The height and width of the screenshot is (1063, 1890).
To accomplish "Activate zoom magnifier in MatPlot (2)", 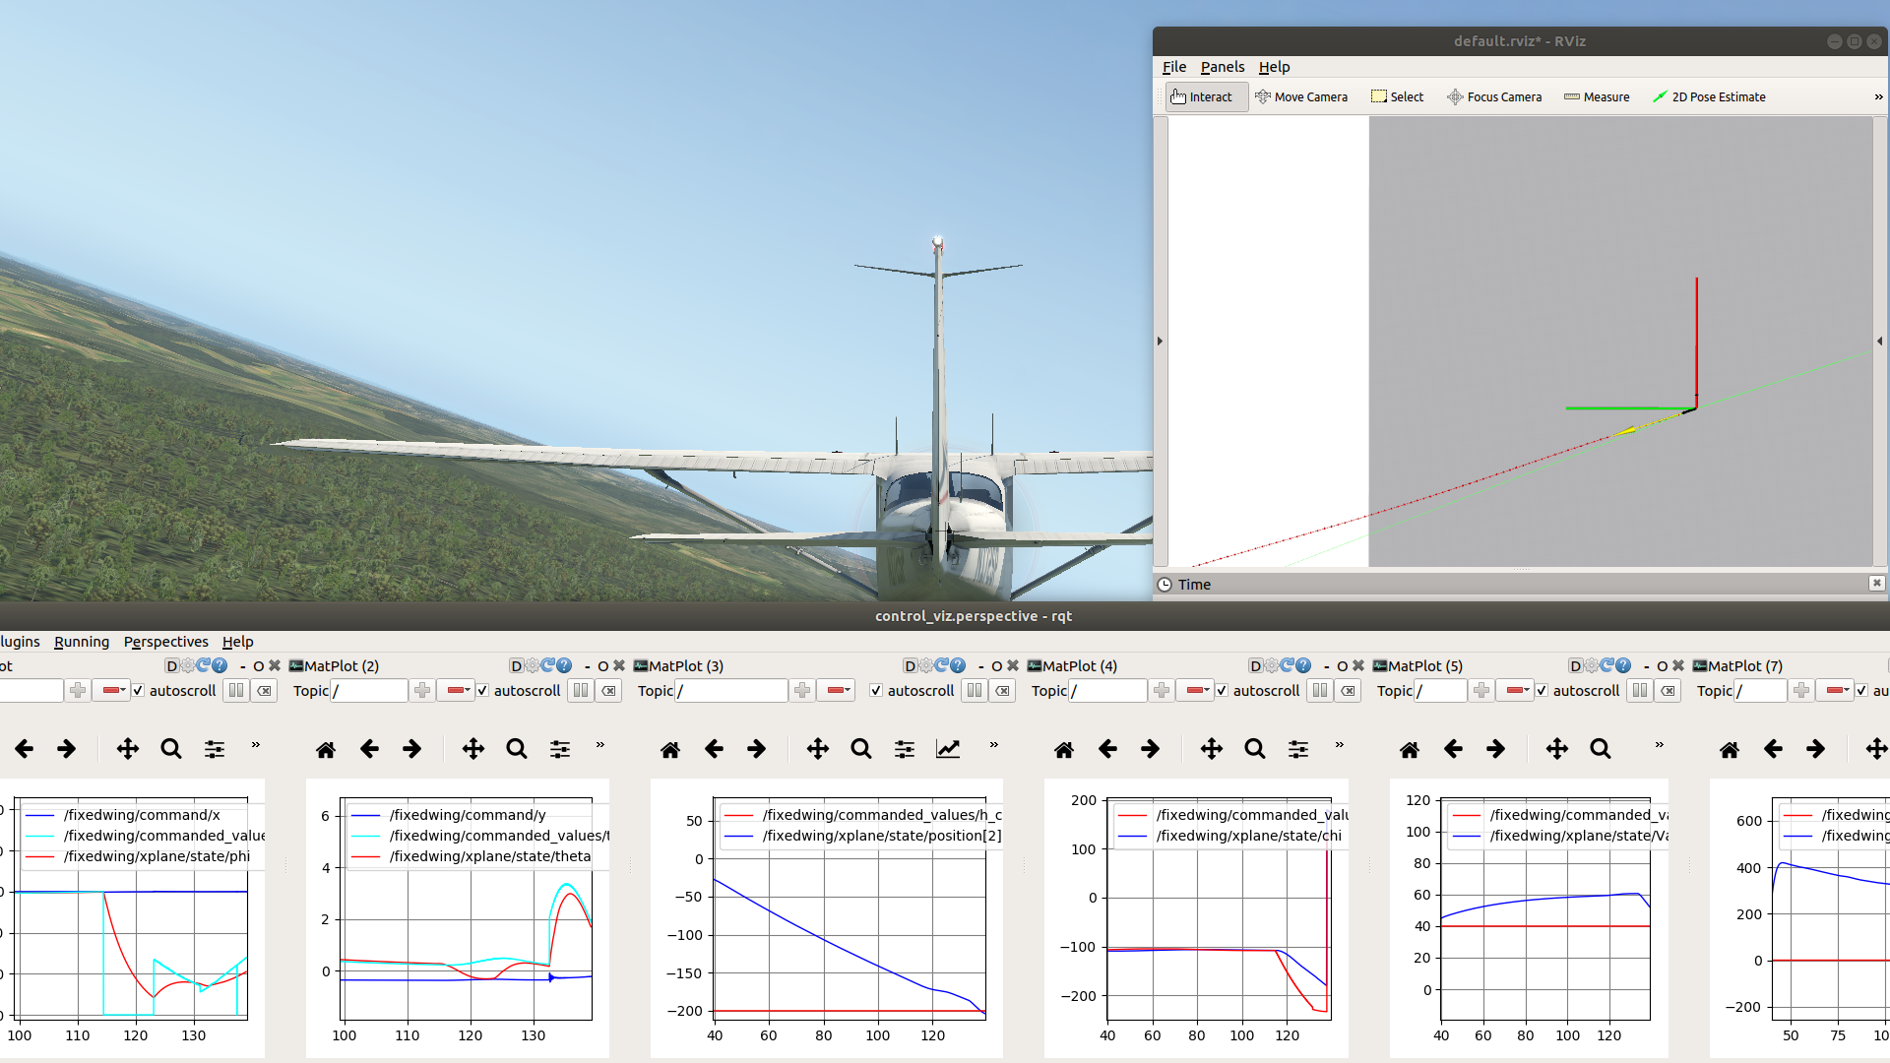I will (x=517, y=749).
